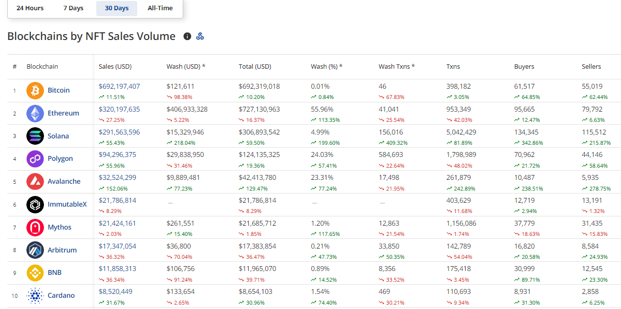Open the info icon beside the heading
Image resolution: width=621 pixels, height=309 pixels.
click(187, 36)
